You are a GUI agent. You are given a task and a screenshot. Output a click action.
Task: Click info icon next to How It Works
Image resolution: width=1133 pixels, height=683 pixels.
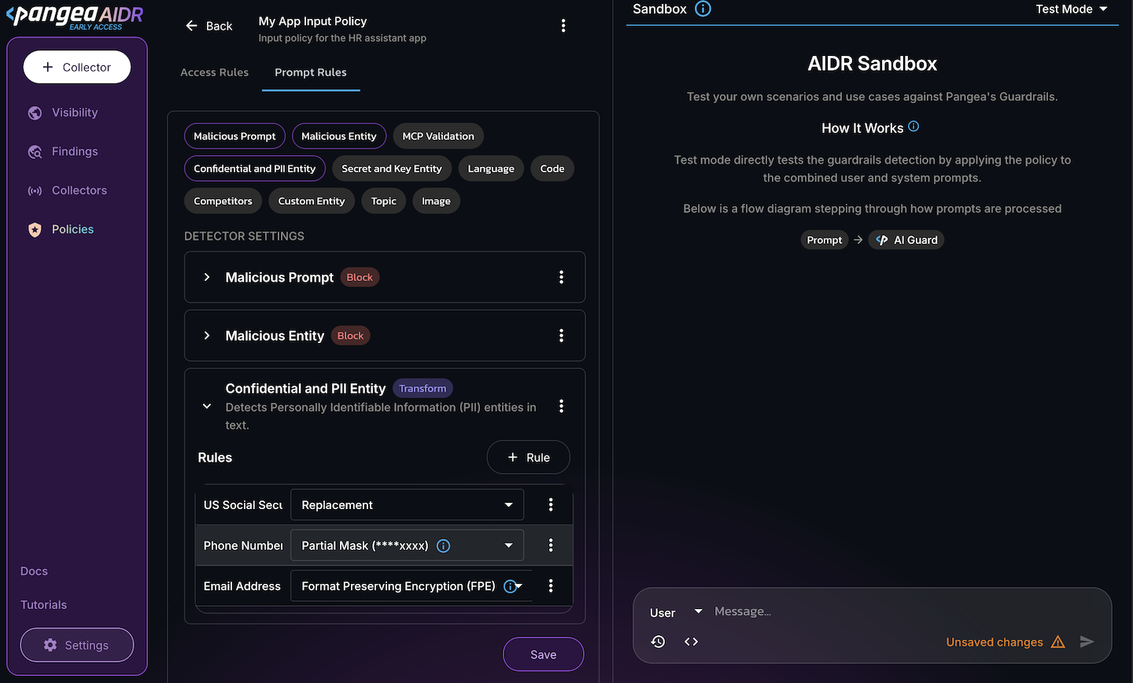click(913, 127)
